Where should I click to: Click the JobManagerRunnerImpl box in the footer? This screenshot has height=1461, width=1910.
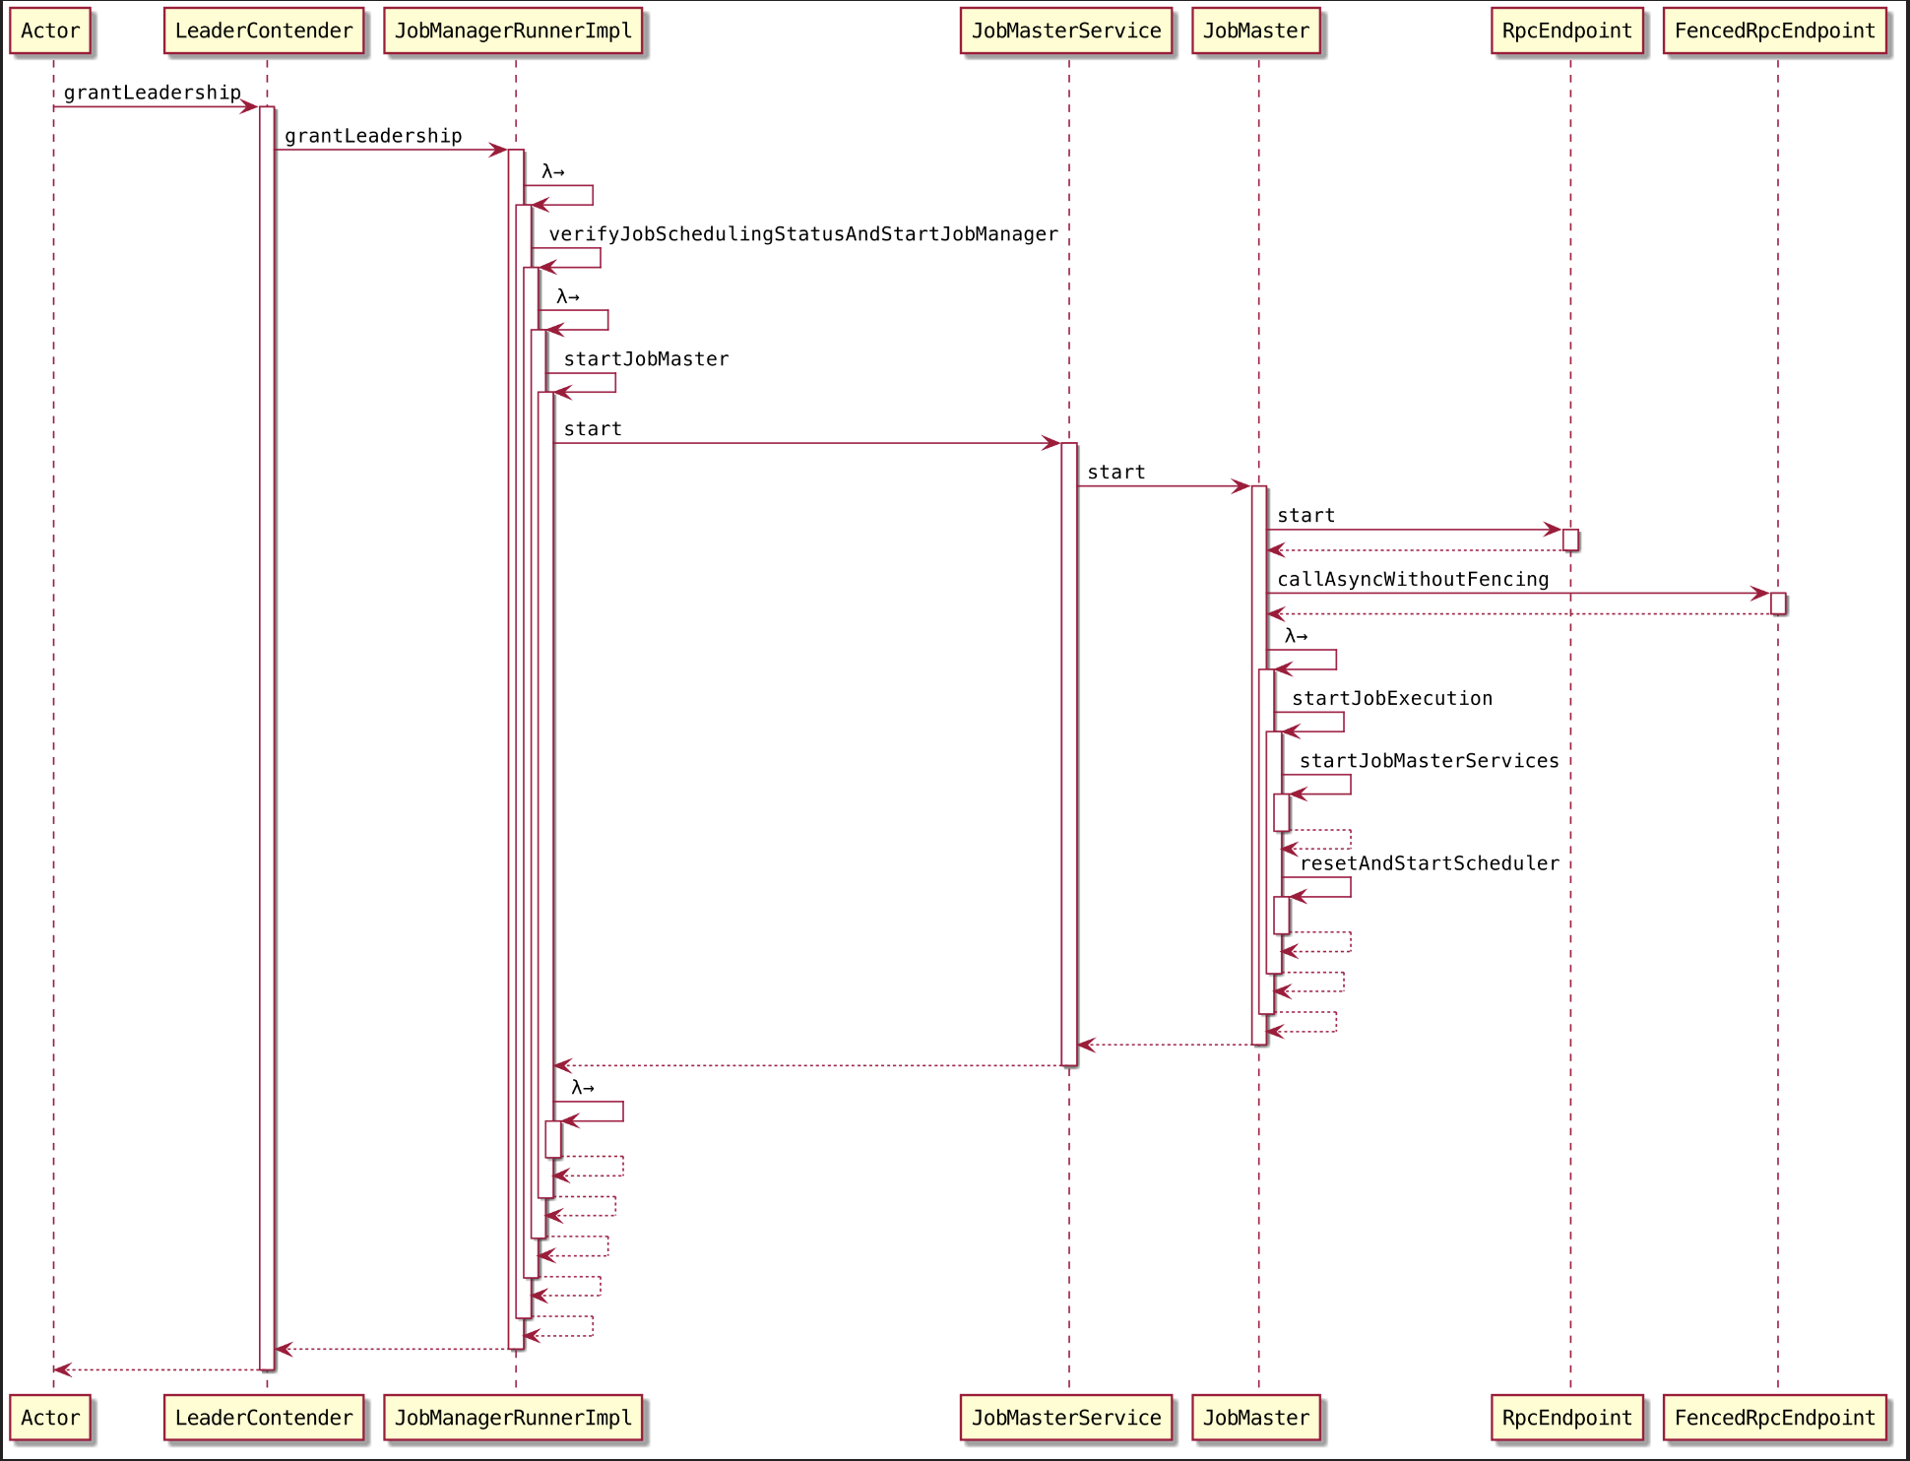point(514,1418)
